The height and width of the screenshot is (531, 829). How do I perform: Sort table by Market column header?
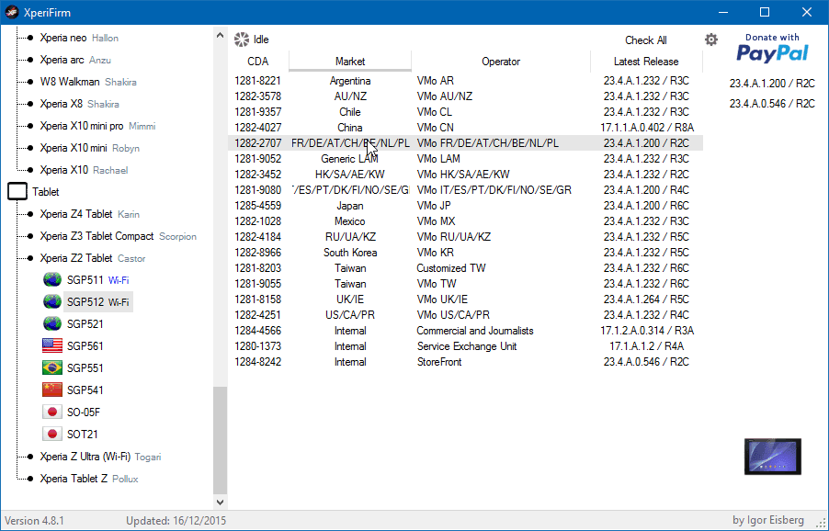(x=350, y=62)
